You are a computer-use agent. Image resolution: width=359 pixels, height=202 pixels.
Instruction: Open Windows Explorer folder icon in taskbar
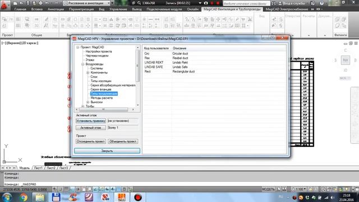coord(40,197)
